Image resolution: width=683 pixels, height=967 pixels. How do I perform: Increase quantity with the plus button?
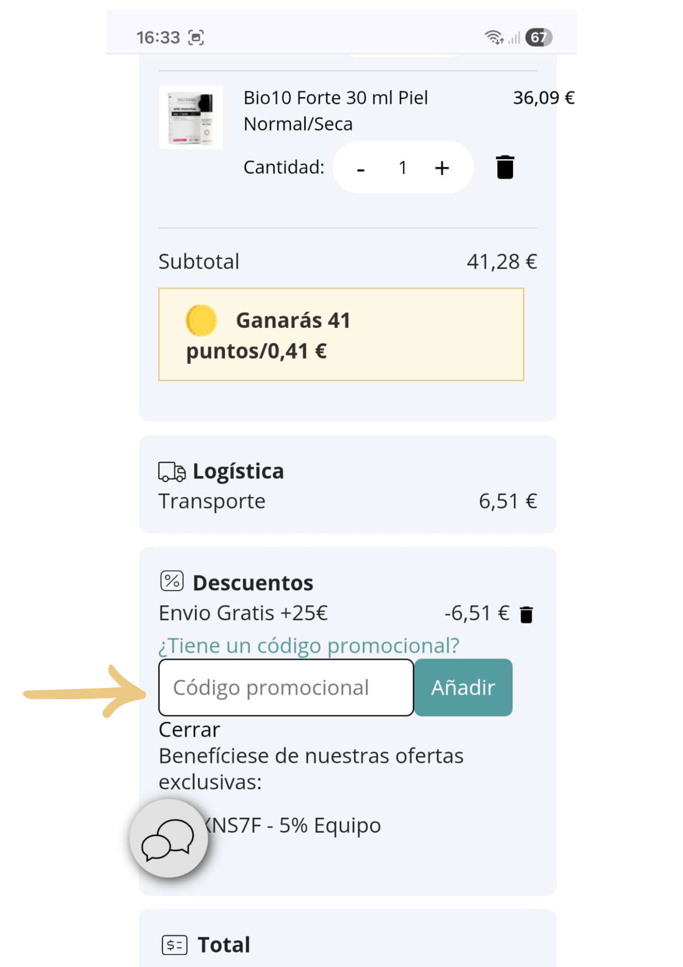point(441,168)
